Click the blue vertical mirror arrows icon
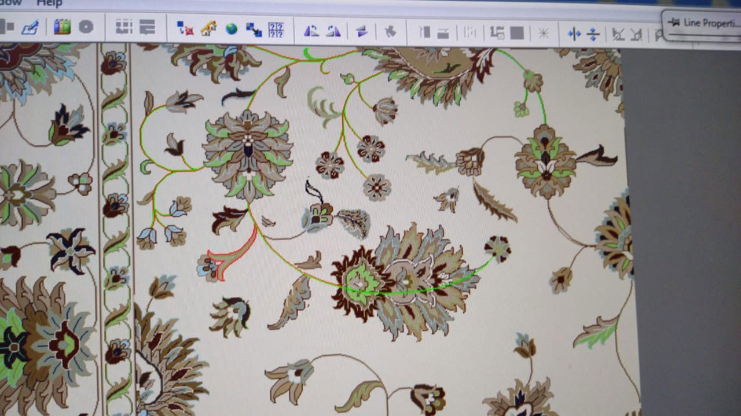741x416 pixels. pyautogui.click(x=593, y=34)
